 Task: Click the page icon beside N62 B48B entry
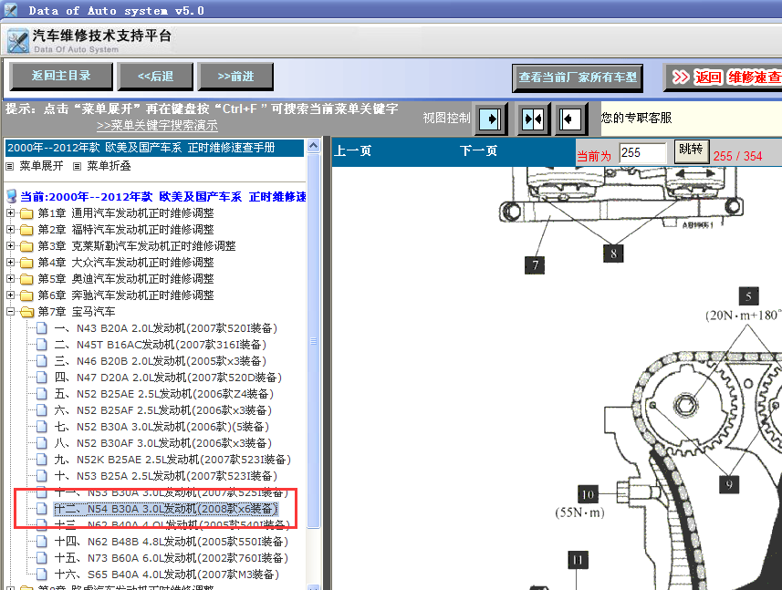pos(42,542)
